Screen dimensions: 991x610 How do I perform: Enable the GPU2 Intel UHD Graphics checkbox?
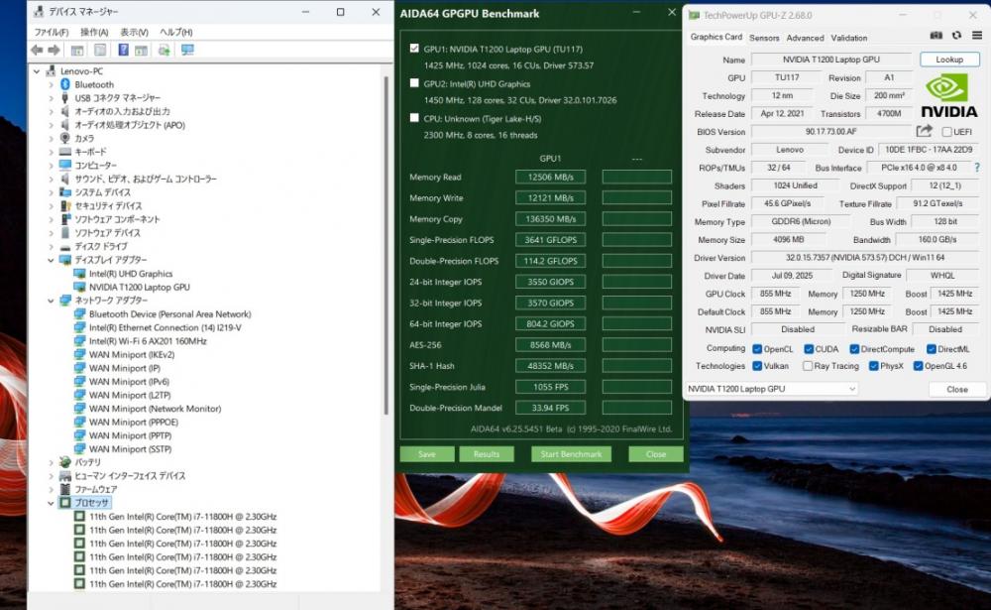pos(414,83)
